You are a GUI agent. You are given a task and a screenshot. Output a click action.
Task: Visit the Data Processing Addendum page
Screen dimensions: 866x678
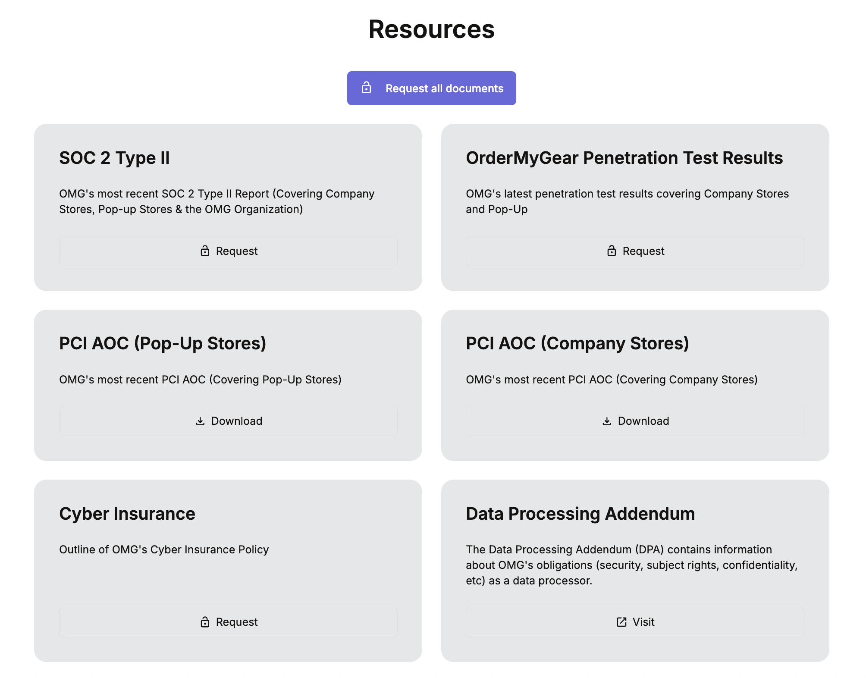pyautogui.click(x=635, y=622)
